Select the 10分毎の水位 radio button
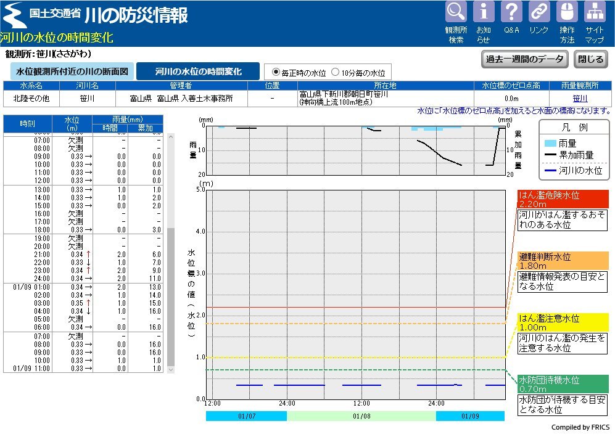The height and width of the screenshot is (437, 615). (336, 72)
